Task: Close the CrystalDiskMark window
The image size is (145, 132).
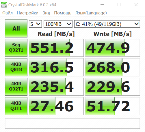Action: [x=136, y=5]
